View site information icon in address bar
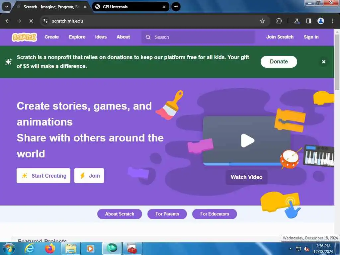The width and height of the screenshot is (340, 255). (x=45, y=21)
